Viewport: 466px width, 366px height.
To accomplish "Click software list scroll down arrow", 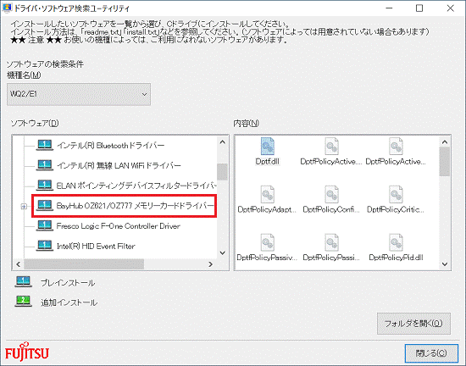I will pyautogui.click(x=222, y=252).
